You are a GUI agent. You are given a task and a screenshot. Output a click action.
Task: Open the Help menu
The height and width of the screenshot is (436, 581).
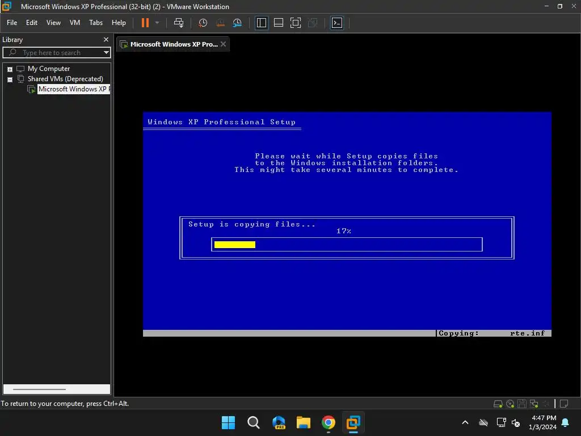pos(119,23)
